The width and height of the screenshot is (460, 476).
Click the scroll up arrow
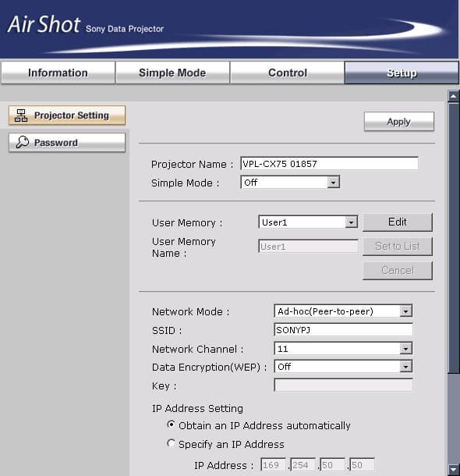[x=453, y=96]
